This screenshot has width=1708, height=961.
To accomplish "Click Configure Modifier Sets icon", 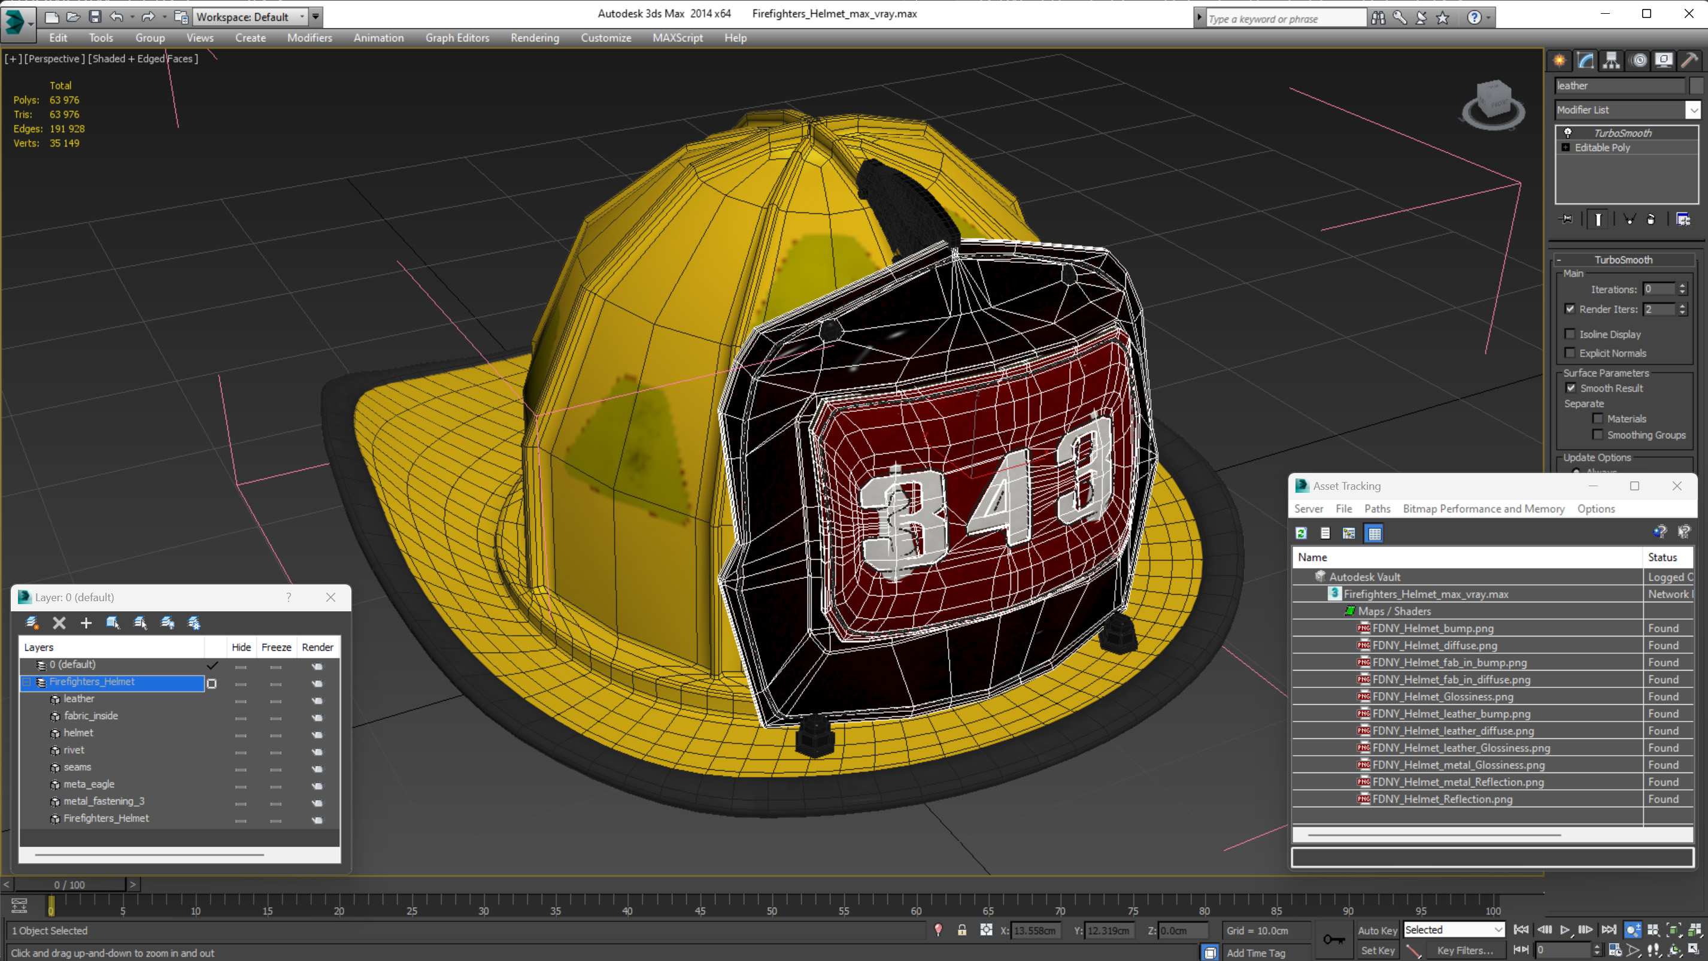I will tap(1683, 219).
